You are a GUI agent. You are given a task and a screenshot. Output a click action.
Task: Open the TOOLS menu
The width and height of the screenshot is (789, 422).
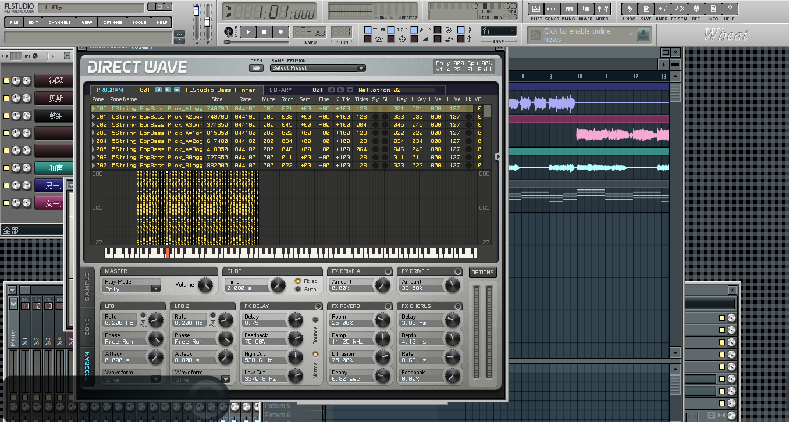coord(139,22)
